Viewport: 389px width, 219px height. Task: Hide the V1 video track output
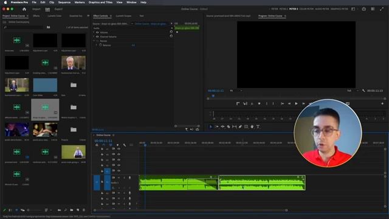coord(119,170)
